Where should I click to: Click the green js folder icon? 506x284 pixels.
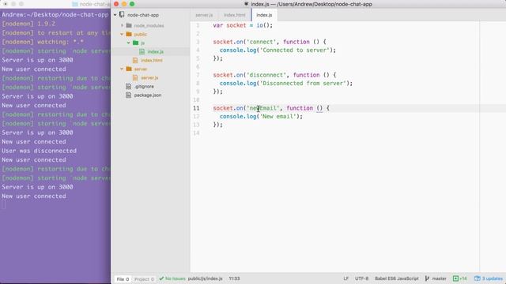(135, 43)
